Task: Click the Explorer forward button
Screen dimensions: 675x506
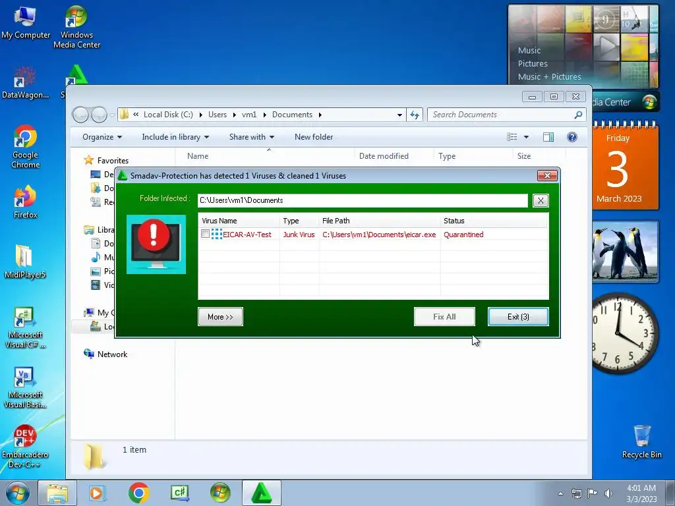Action: (99, 115)
